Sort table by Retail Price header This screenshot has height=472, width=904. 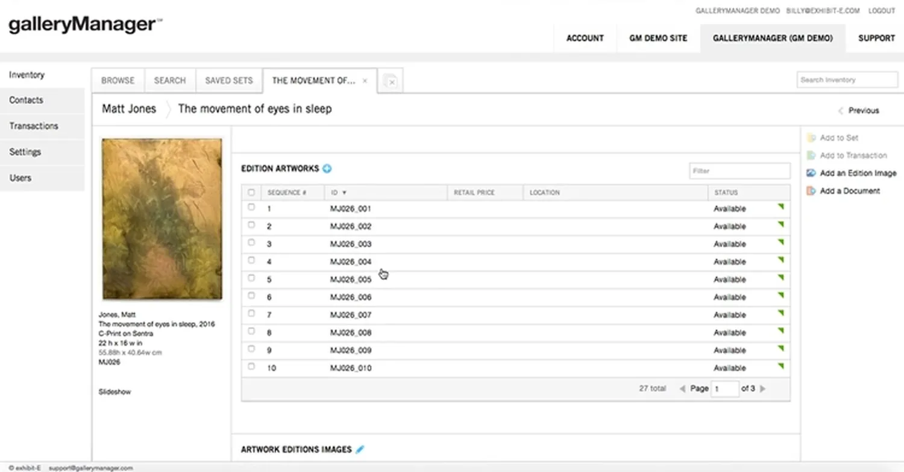pos(474,193)
